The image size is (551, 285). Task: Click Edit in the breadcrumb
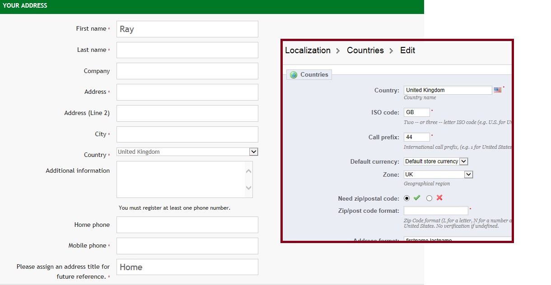(407, 51)
